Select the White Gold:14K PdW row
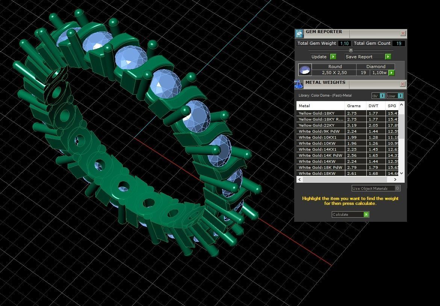Viewport: 440px width, 306px height. coord(348,155)
